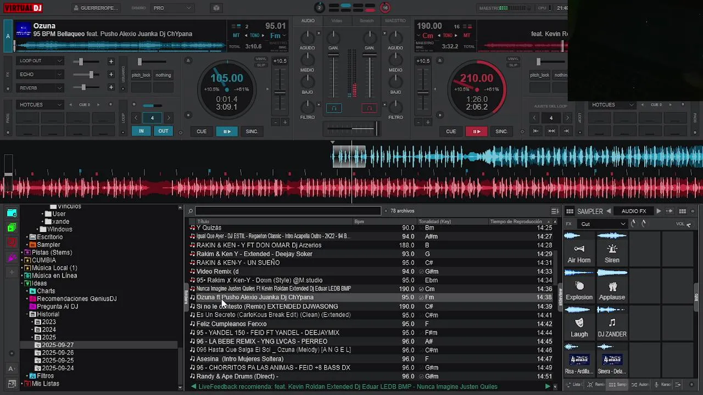
Task: Set loop IN on left deck
Action: (x=141, y=131)
